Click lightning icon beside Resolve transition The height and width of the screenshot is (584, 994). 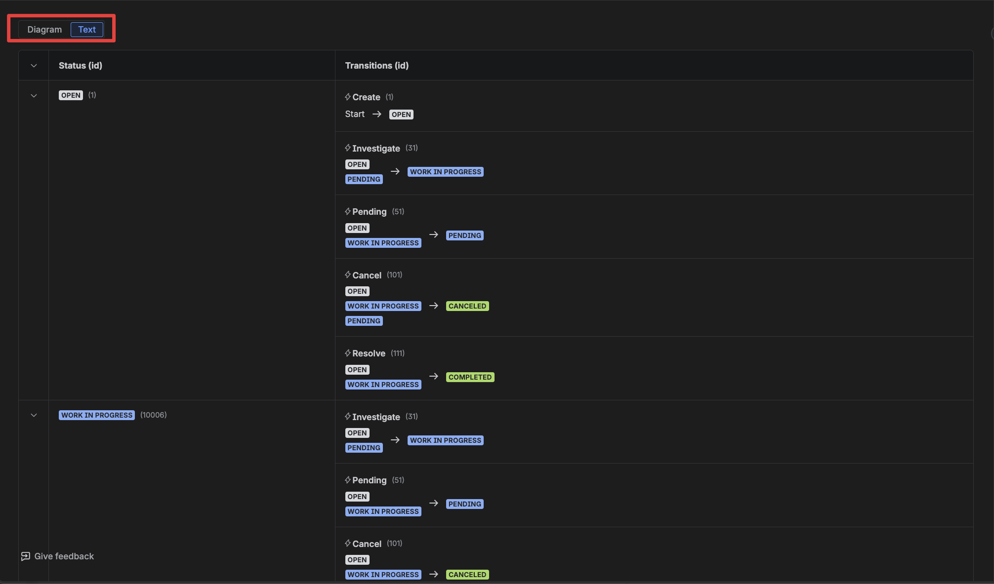pos(348,353)
